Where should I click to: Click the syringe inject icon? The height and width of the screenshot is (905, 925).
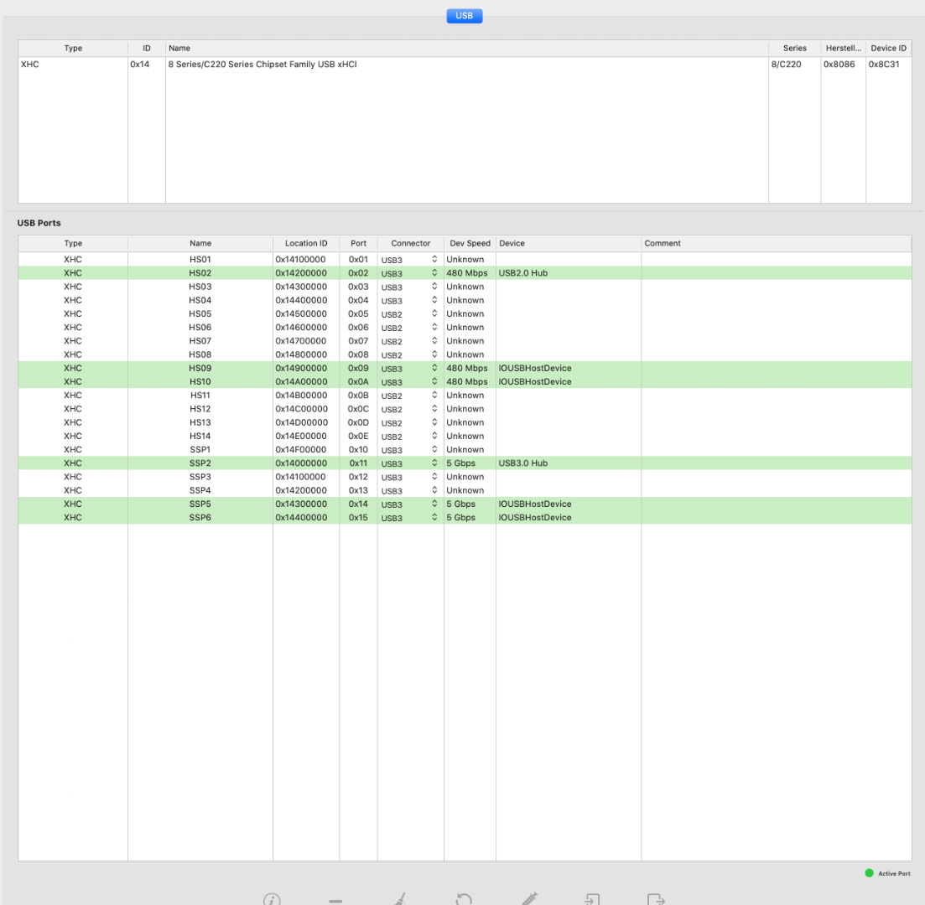pyautogui.click(x=529, y=898)
